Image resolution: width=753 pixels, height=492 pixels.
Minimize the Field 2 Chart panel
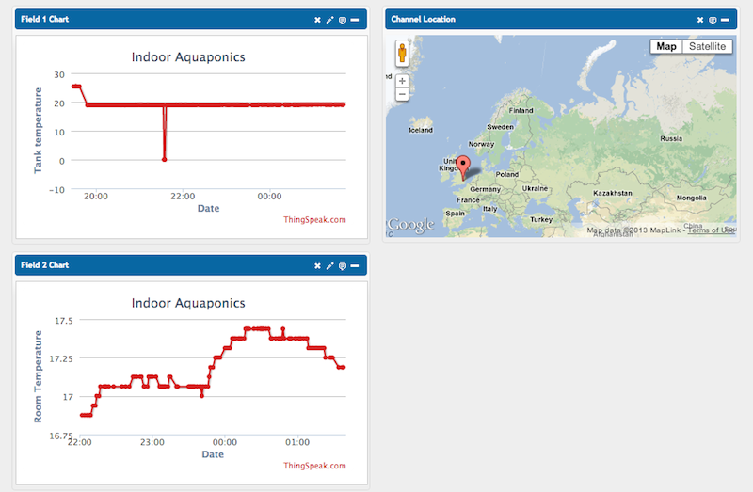pos(354,266)
